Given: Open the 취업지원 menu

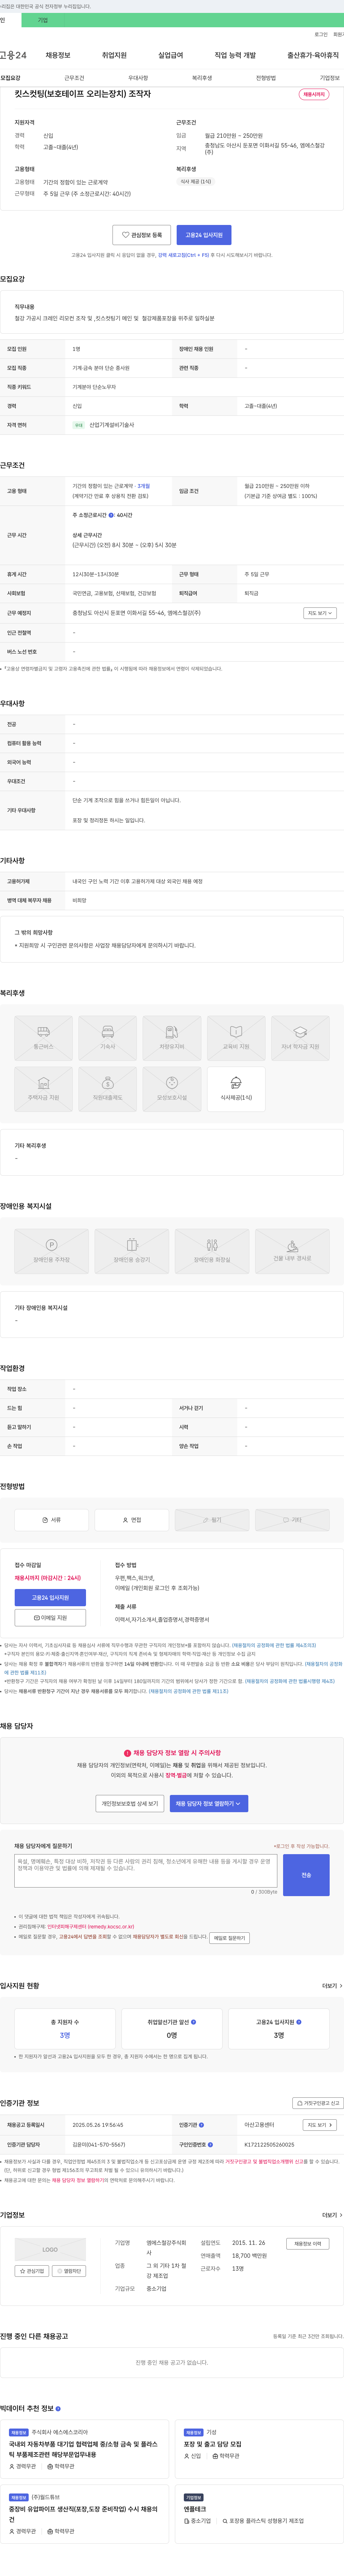Looking at the screenshot, I should point(114,55).
